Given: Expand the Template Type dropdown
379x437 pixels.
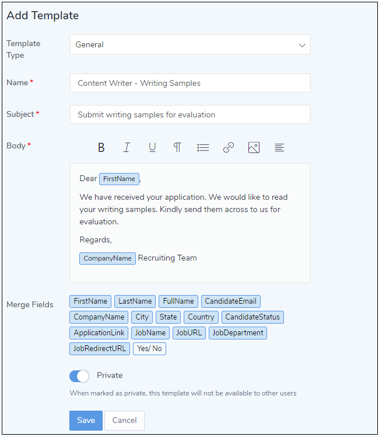Looking at the screenshot, I should click(189, 45).
